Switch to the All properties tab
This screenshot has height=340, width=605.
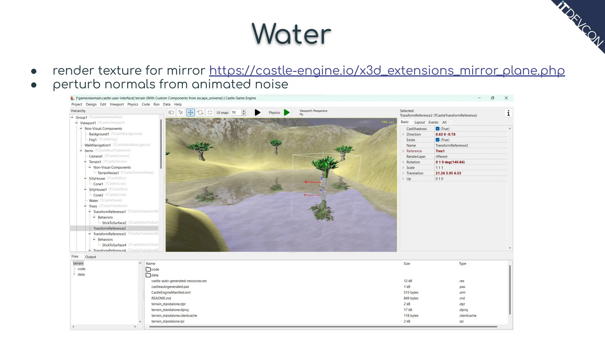point(444,122)
